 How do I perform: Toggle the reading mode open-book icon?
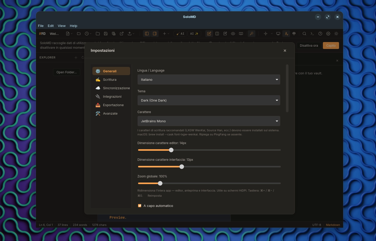(241, 34)
